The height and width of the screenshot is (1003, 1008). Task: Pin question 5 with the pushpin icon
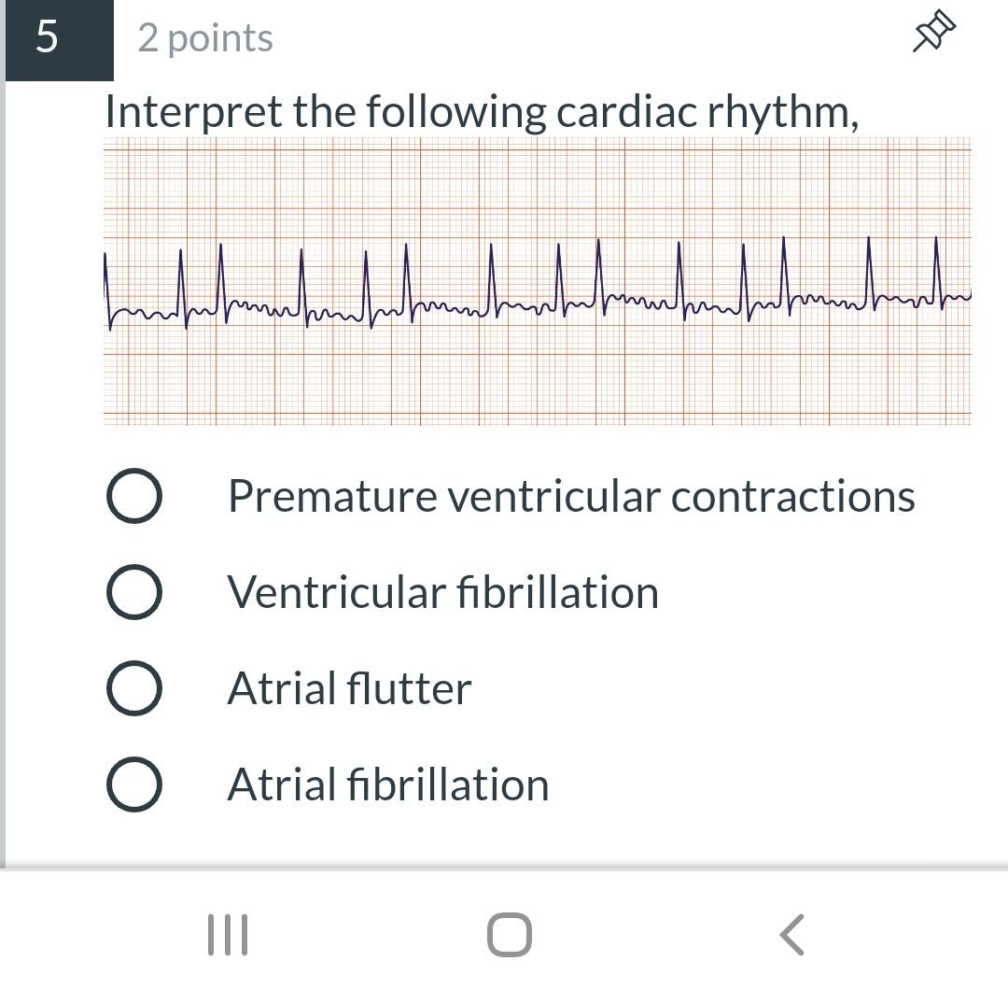[x=934, y=31]
